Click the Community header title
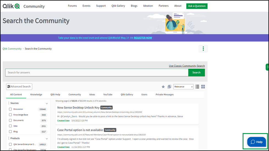Image resolution: width=269 pixels, height=151 pixels. 34,6
